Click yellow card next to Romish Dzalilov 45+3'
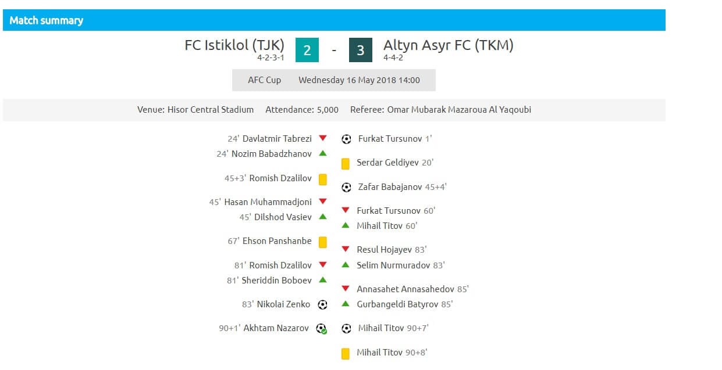 (x=323, y=179)
